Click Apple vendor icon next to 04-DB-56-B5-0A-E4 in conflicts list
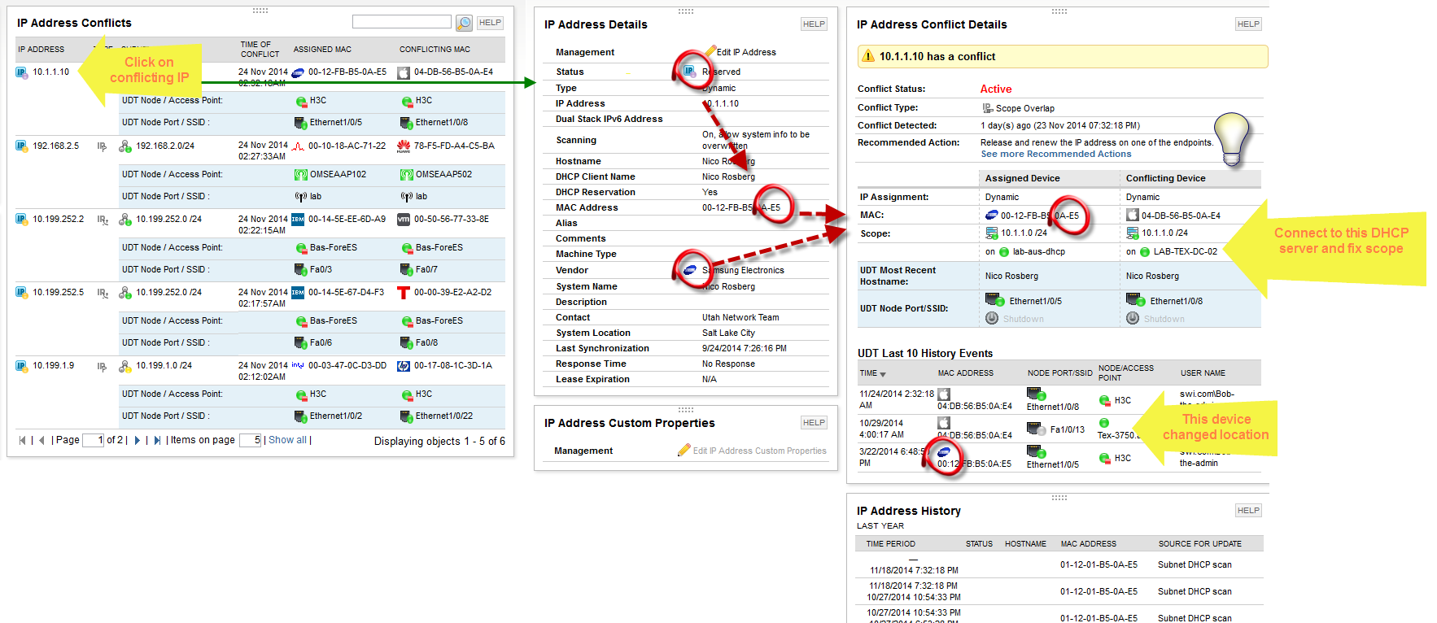The image size is (1437, 623). [404, 72]
